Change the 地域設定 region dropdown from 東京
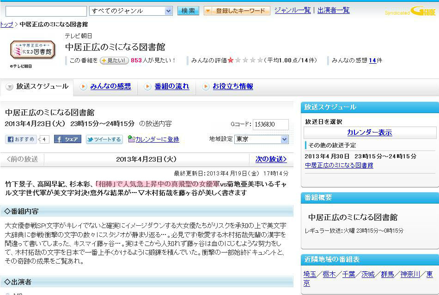 261,139
